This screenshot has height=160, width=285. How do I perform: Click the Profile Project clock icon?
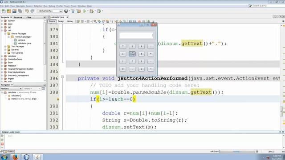(x=99, y=11)
